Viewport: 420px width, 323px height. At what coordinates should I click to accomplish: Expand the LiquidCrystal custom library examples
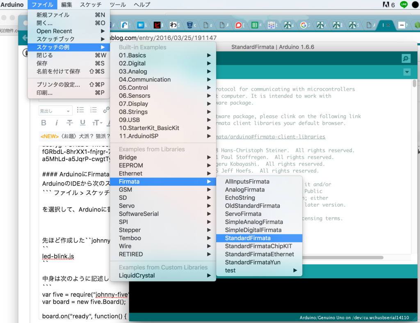pos(163,275)
